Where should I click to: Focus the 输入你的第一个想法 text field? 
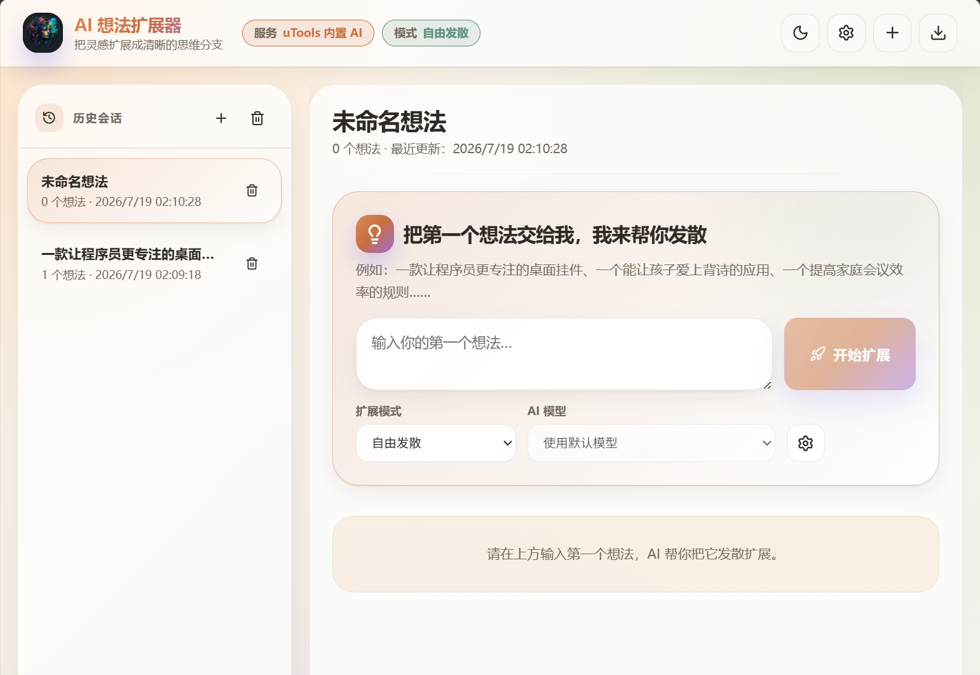pyautogui.click(x=564, y=354)
